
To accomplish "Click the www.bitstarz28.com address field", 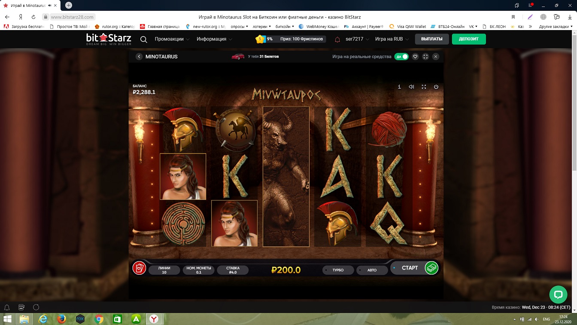I will (x=72, y=17).
